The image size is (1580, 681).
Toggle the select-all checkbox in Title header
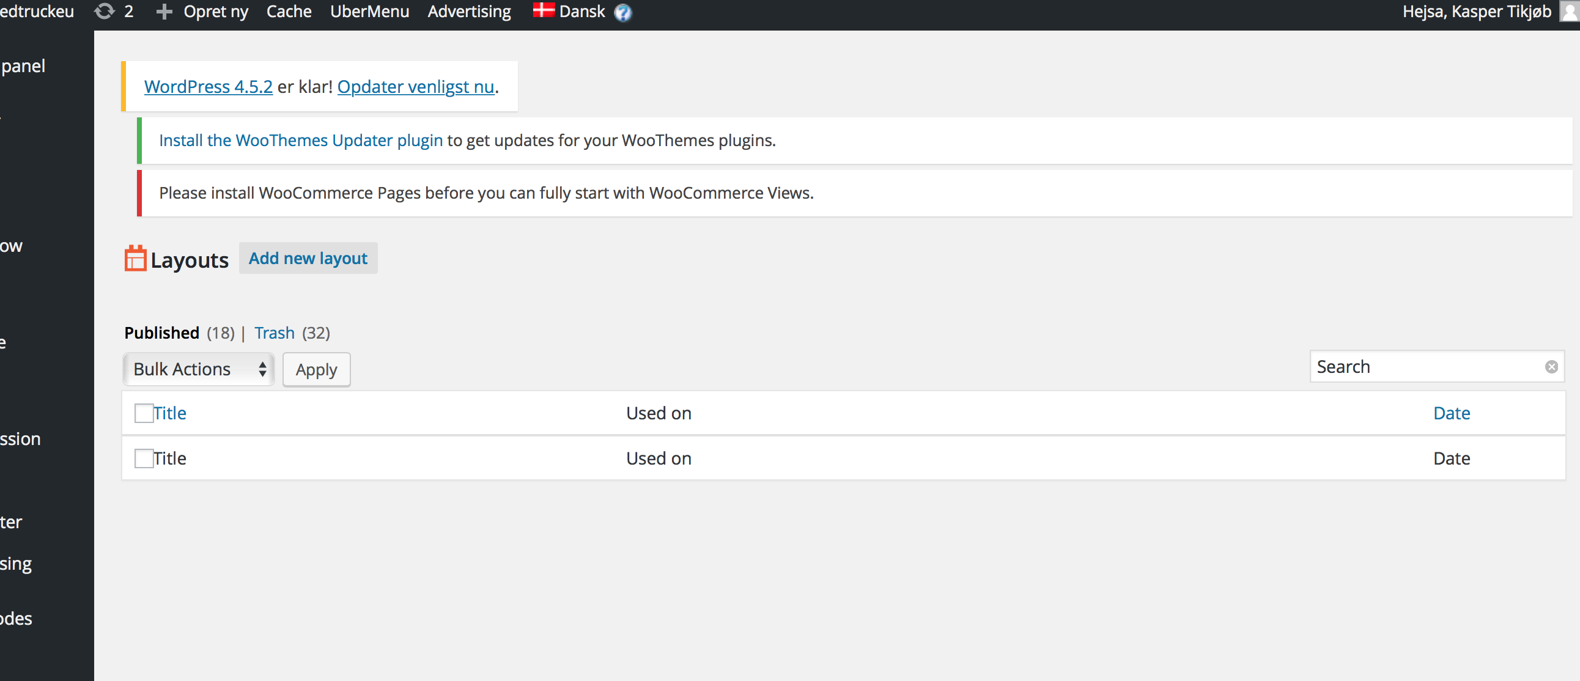click(x=144, y=413)
